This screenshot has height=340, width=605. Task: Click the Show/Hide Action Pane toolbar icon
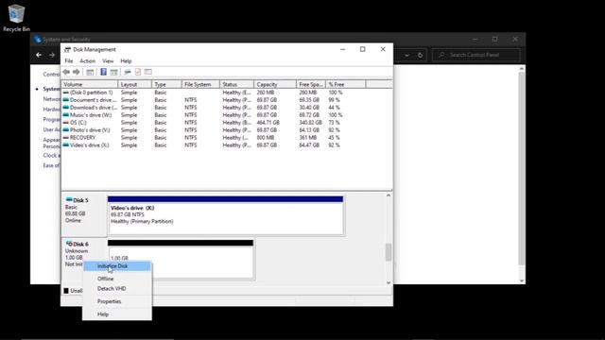tap(113, 72)
